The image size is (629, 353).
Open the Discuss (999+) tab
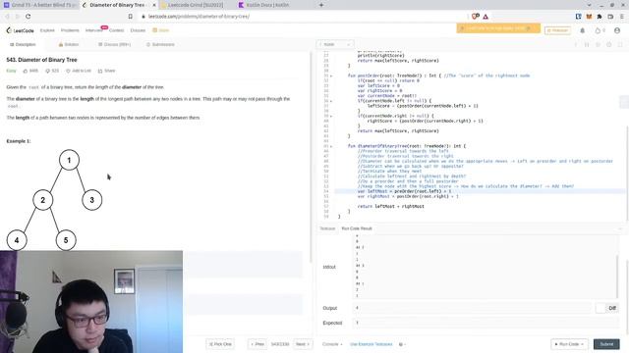tap(114, 44)
